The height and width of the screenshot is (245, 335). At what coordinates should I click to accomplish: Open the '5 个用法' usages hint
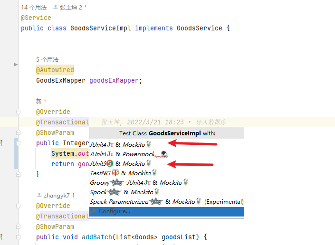coord(47,59)
